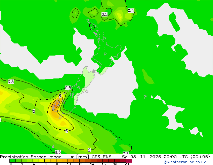213x165 pixels.
Task: Click the legend tick label "14"
Action: click(92, 164)
